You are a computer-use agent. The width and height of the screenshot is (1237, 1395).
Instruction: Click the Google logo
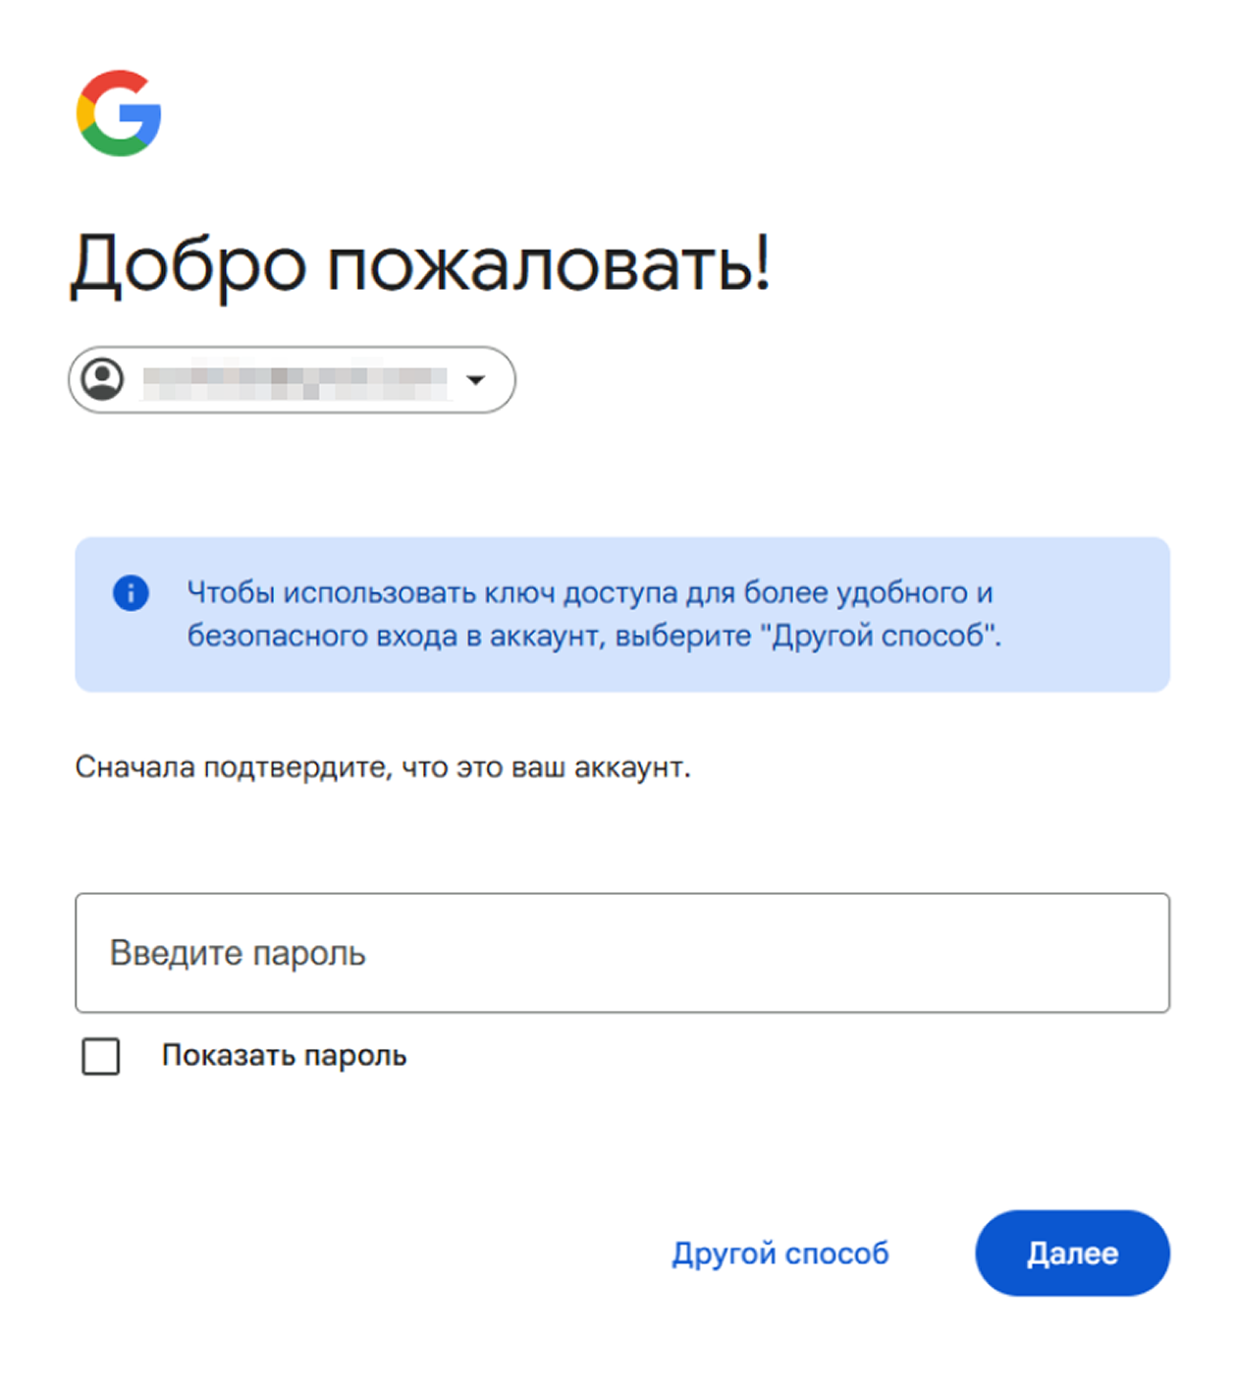pos(119,113)
